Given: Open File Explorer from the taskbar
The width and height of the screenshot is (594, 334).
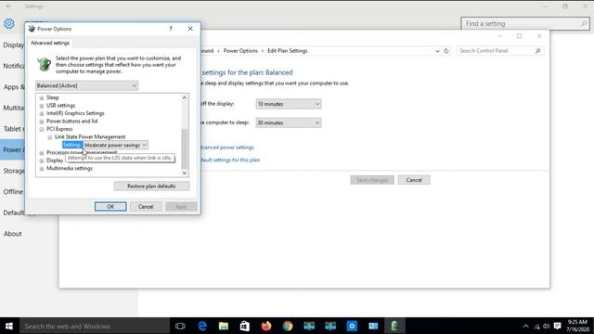Looking at the screenshot, I should [x=224, y=326].
